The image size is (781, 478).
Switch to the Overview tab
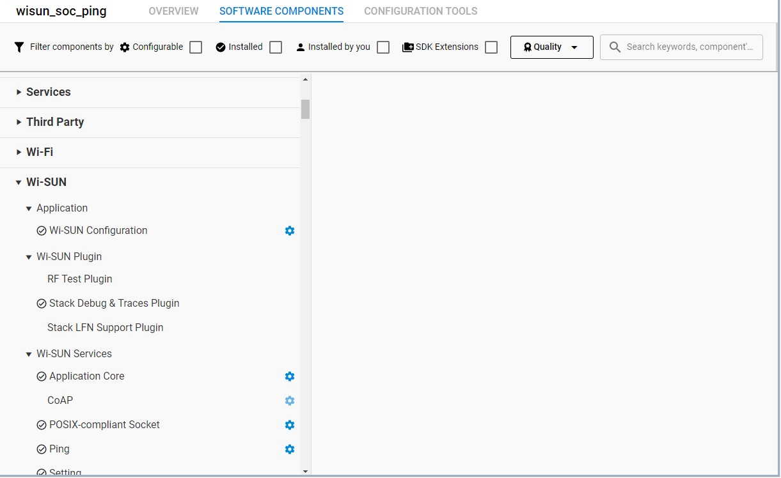pos(173,12)
